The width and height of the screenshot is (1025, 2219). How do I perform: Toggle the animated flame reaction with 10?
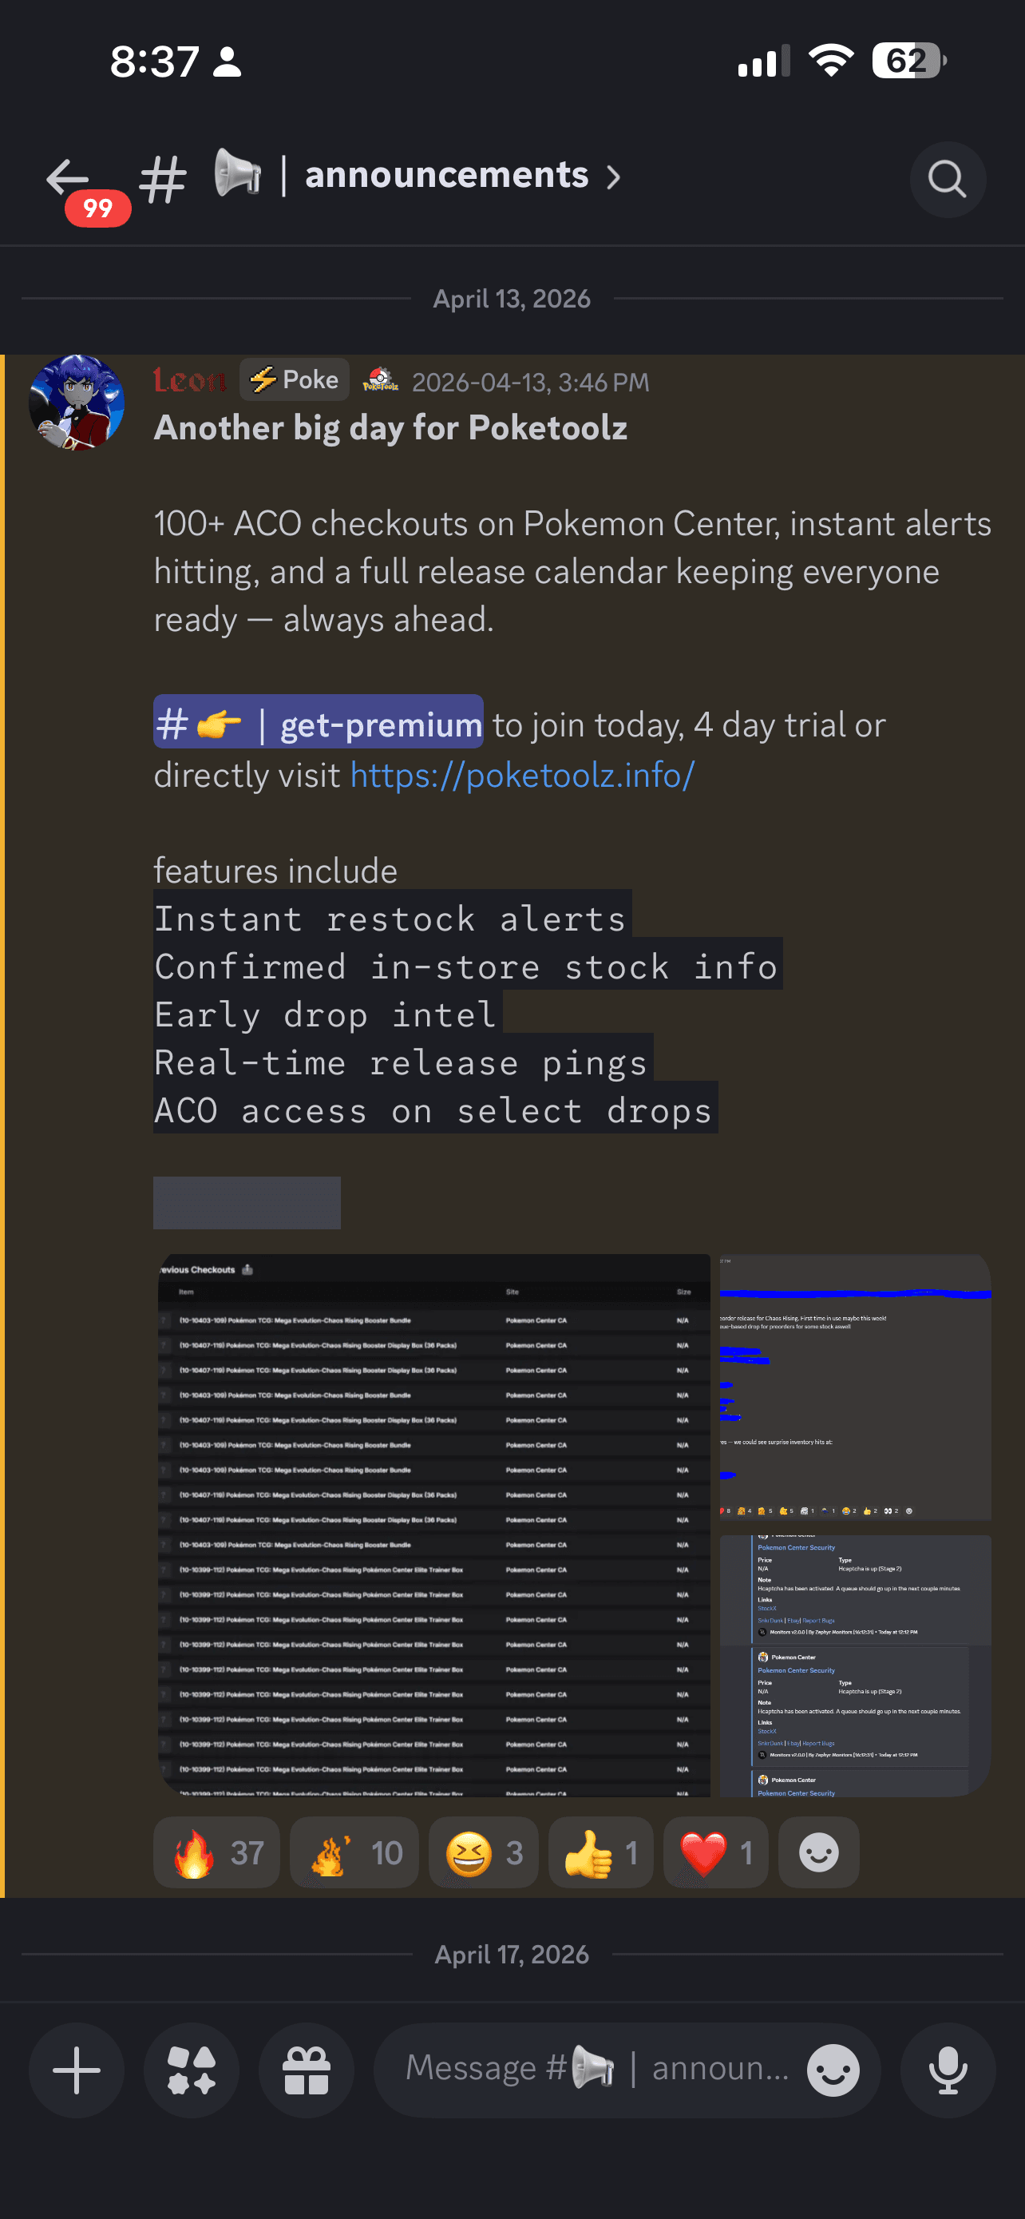point(354,1853)
